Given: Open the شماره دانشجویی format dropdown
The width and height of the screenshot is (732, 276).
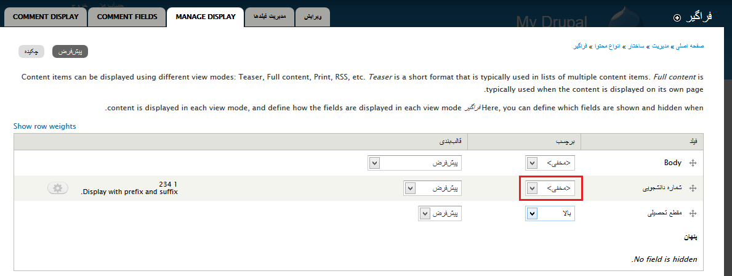Looking at the screenshot, I should pos(432,188).
